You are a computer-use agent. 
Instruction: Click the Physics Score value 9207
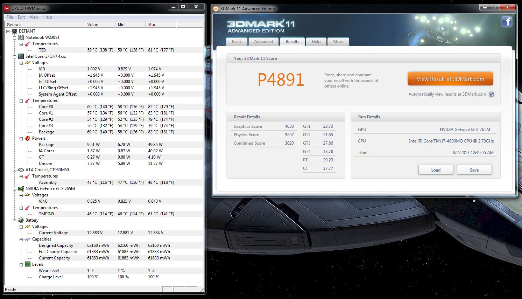pyautogui.click(x=289, y=135)
